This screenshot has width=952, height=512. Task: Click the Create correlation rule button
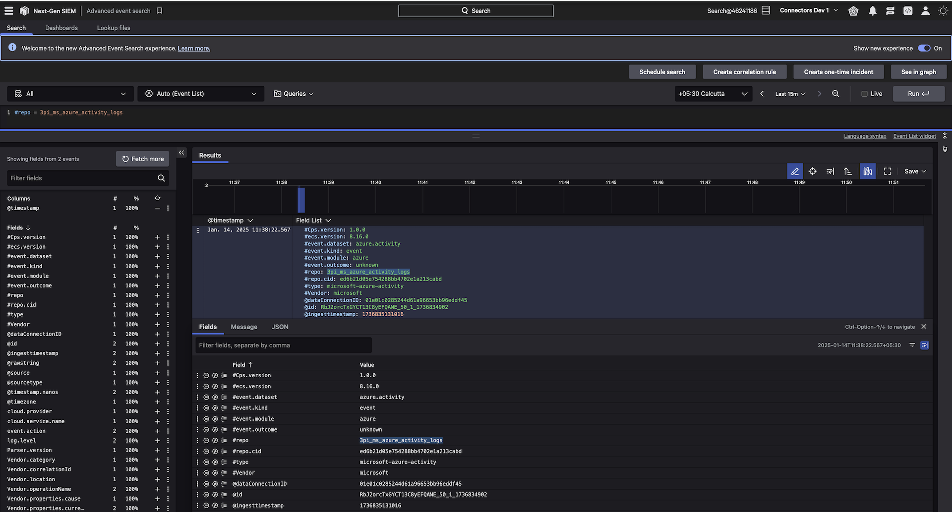tap(744, 71)
